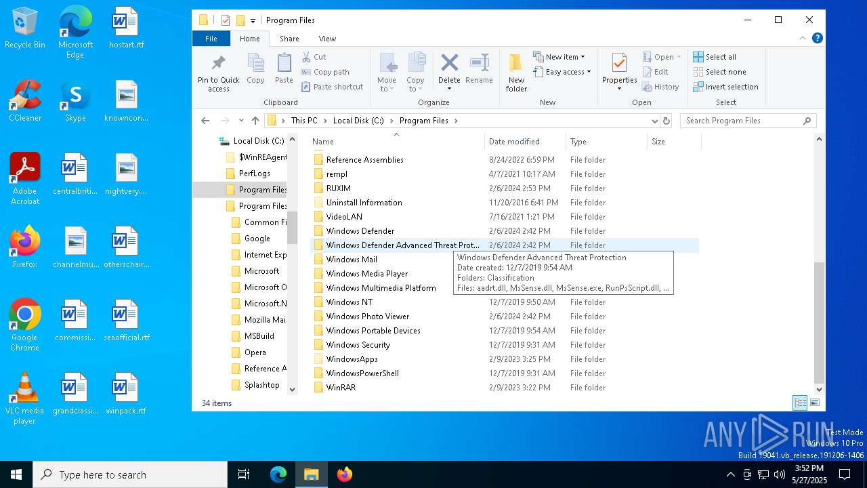This screenshot has width=867, height=488.
Task: Collapse the ribbon with chevron
Action: pos(803,38)
